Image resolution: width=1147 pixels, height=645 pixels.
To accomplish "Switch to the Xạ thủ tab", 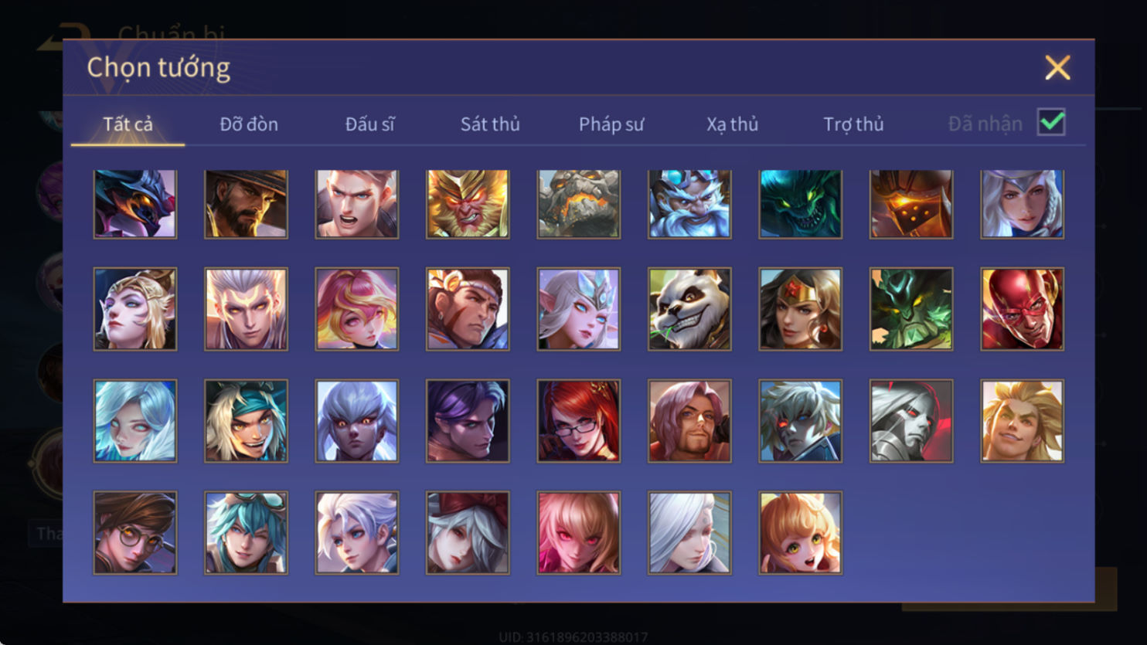I will (x=732, y=124).
